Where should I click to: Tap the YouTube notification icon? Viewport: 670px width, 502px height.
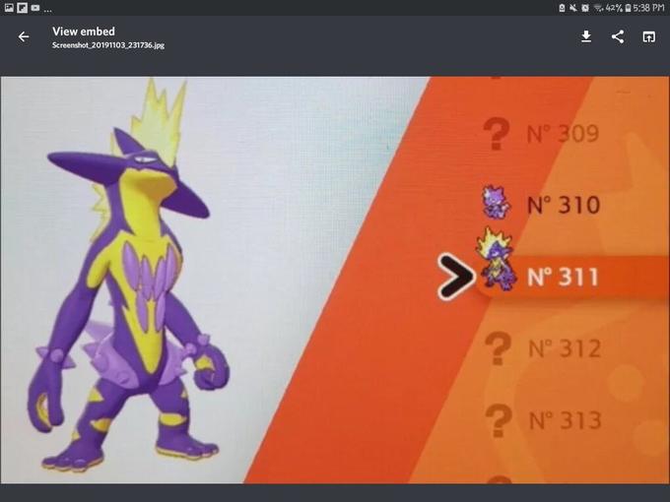tap(35, 8)
